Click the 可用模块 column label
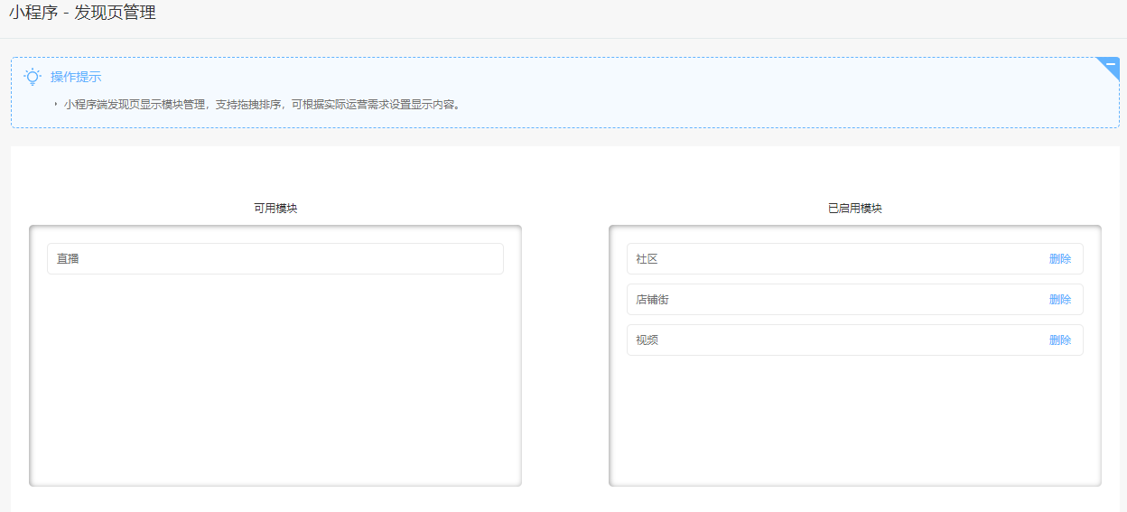 pos(275,208)
